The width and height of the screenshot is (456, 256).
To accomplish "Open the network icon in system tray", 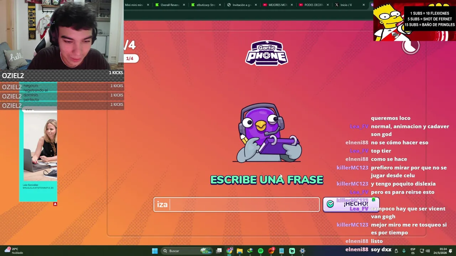I will click(x=422, y=251).
